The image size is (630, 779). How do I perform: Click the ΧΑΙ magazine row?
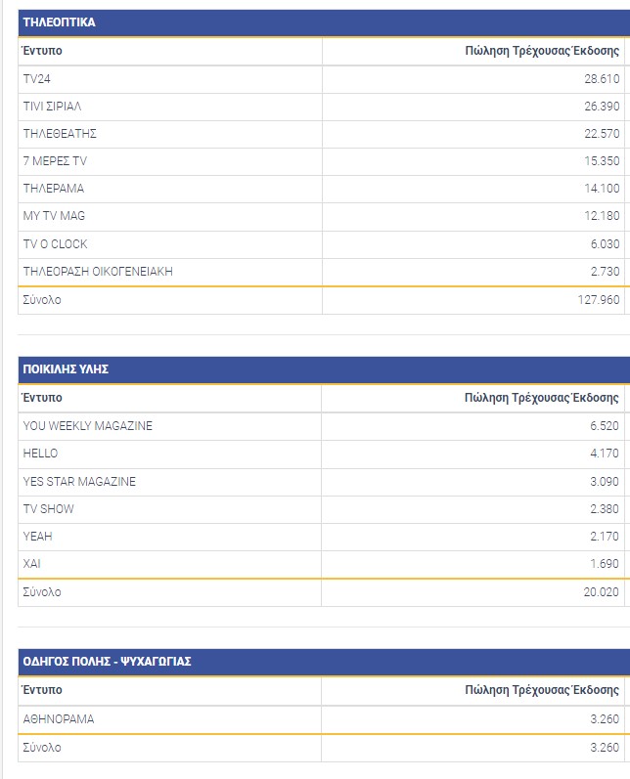coord(32,564)
